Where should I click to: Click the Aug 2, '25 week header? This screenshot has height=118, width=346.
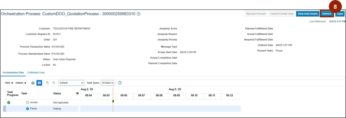pyautogui.click(x=87, y=89)
